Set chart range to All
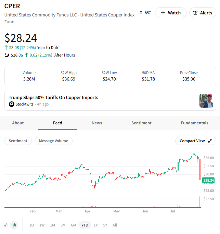The width and height of the screenshot is (220, 234). [115, 225]
